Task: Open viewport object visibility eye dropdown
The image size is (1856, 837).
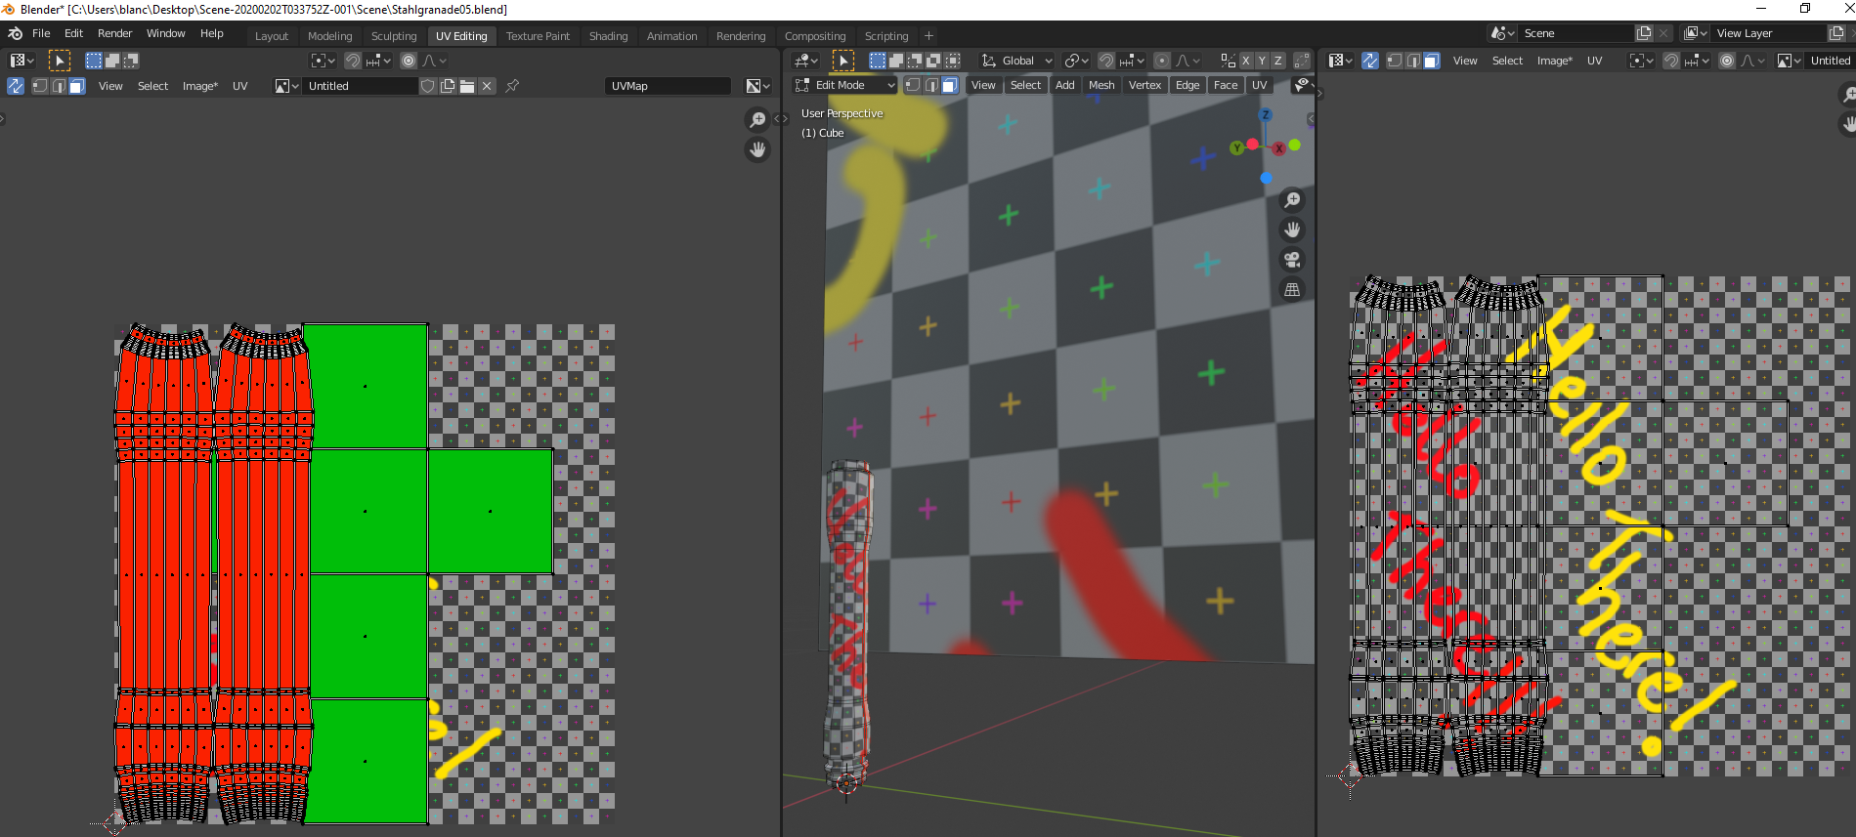Action: [1302, 85]
